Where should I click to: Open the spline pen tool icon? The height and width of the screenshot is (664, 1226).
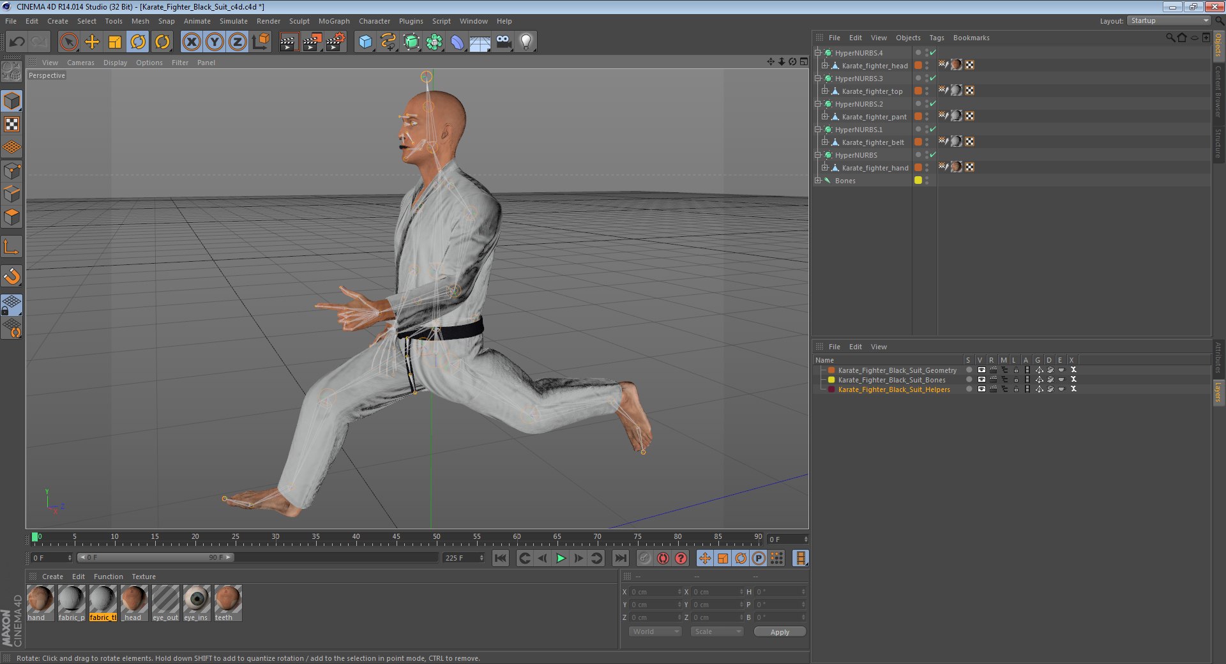tap(388, 42)
